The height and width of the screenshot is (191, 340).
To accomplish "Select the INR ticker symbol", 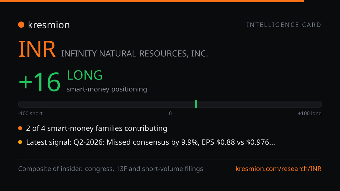I will point(37,50).
